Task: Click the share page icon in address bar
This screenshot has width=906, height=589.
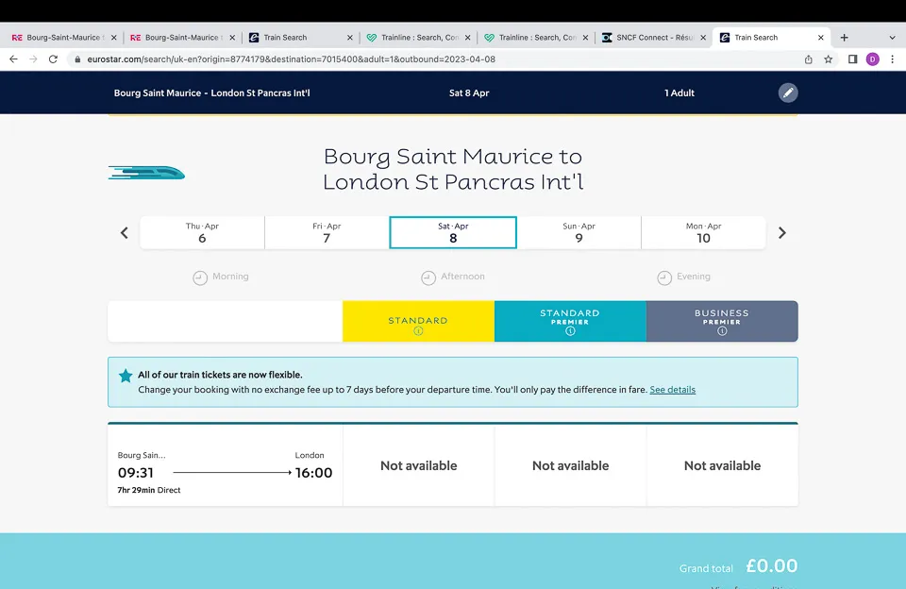Action: (x=809, y=59)
